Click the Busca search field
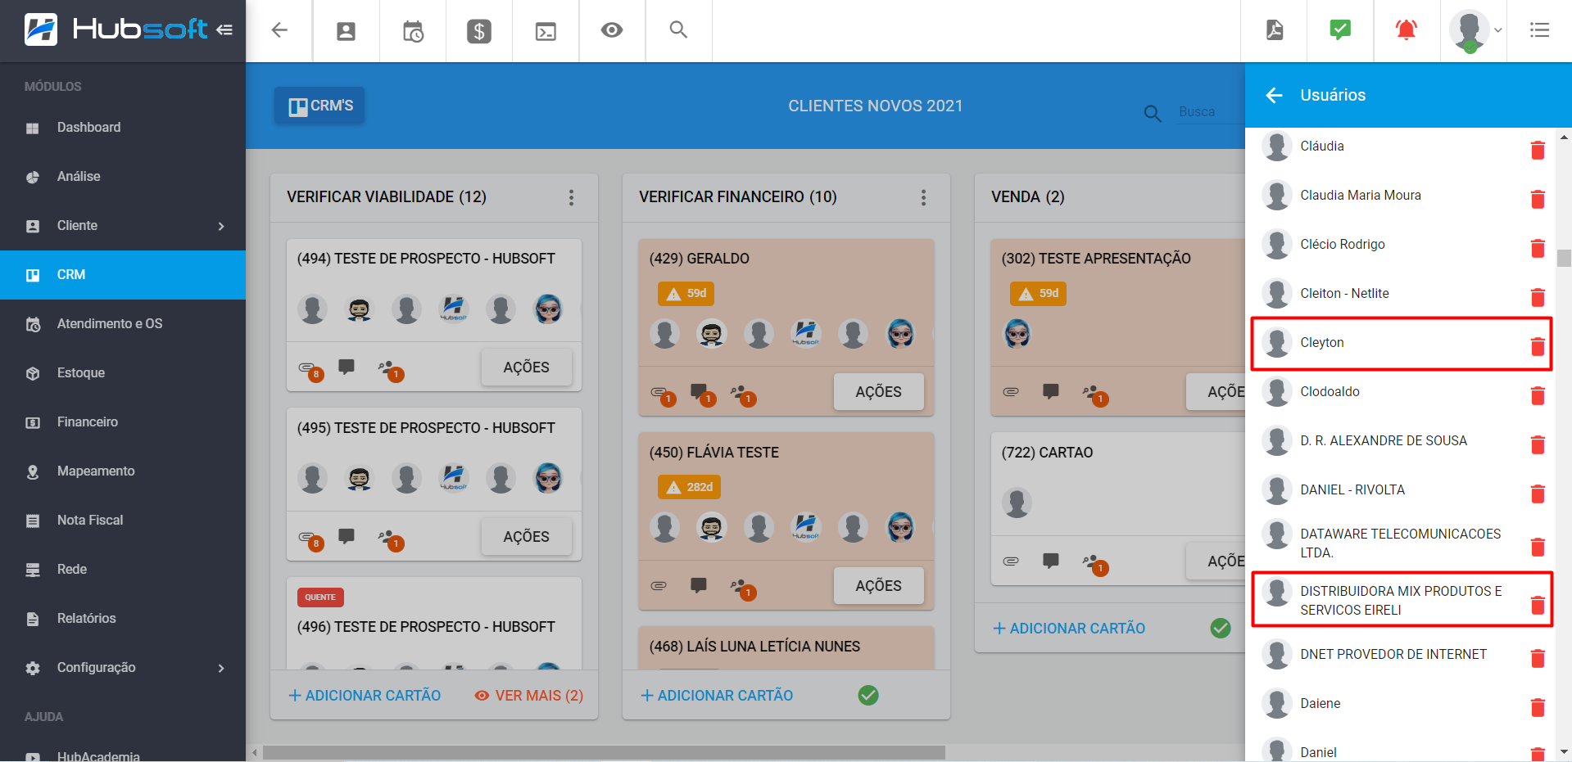The width and height of the screenshot is (1572, 762). pos(1210,112)
